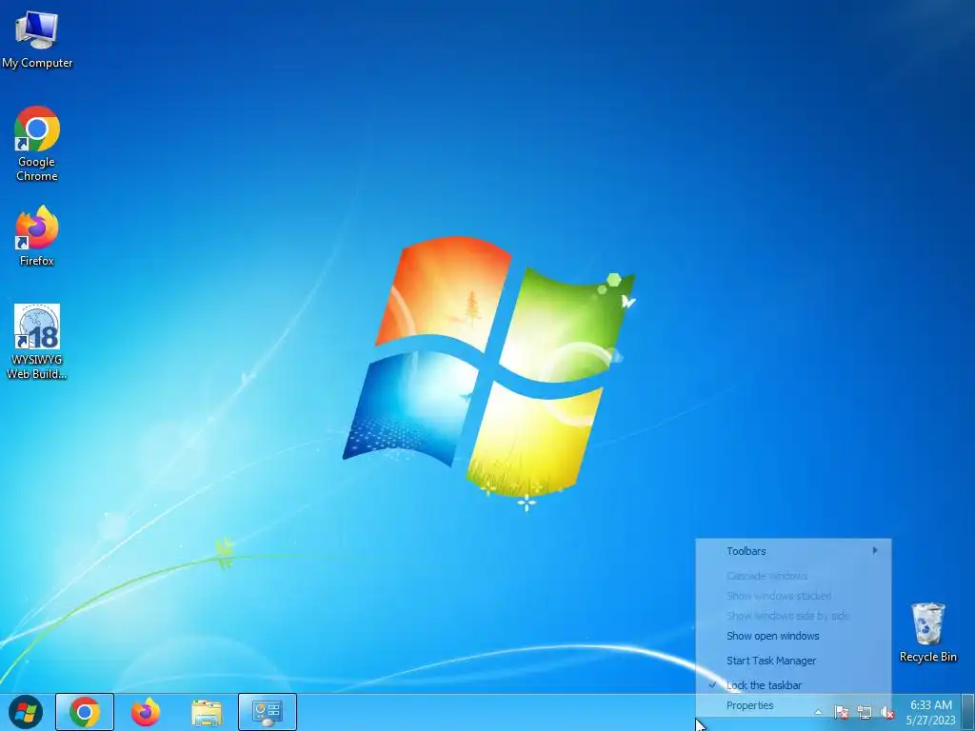This screenshot has height=731, width=975.
Task: Open the Windows Start button
Action: pyautogui.click(x=26, y=712)
